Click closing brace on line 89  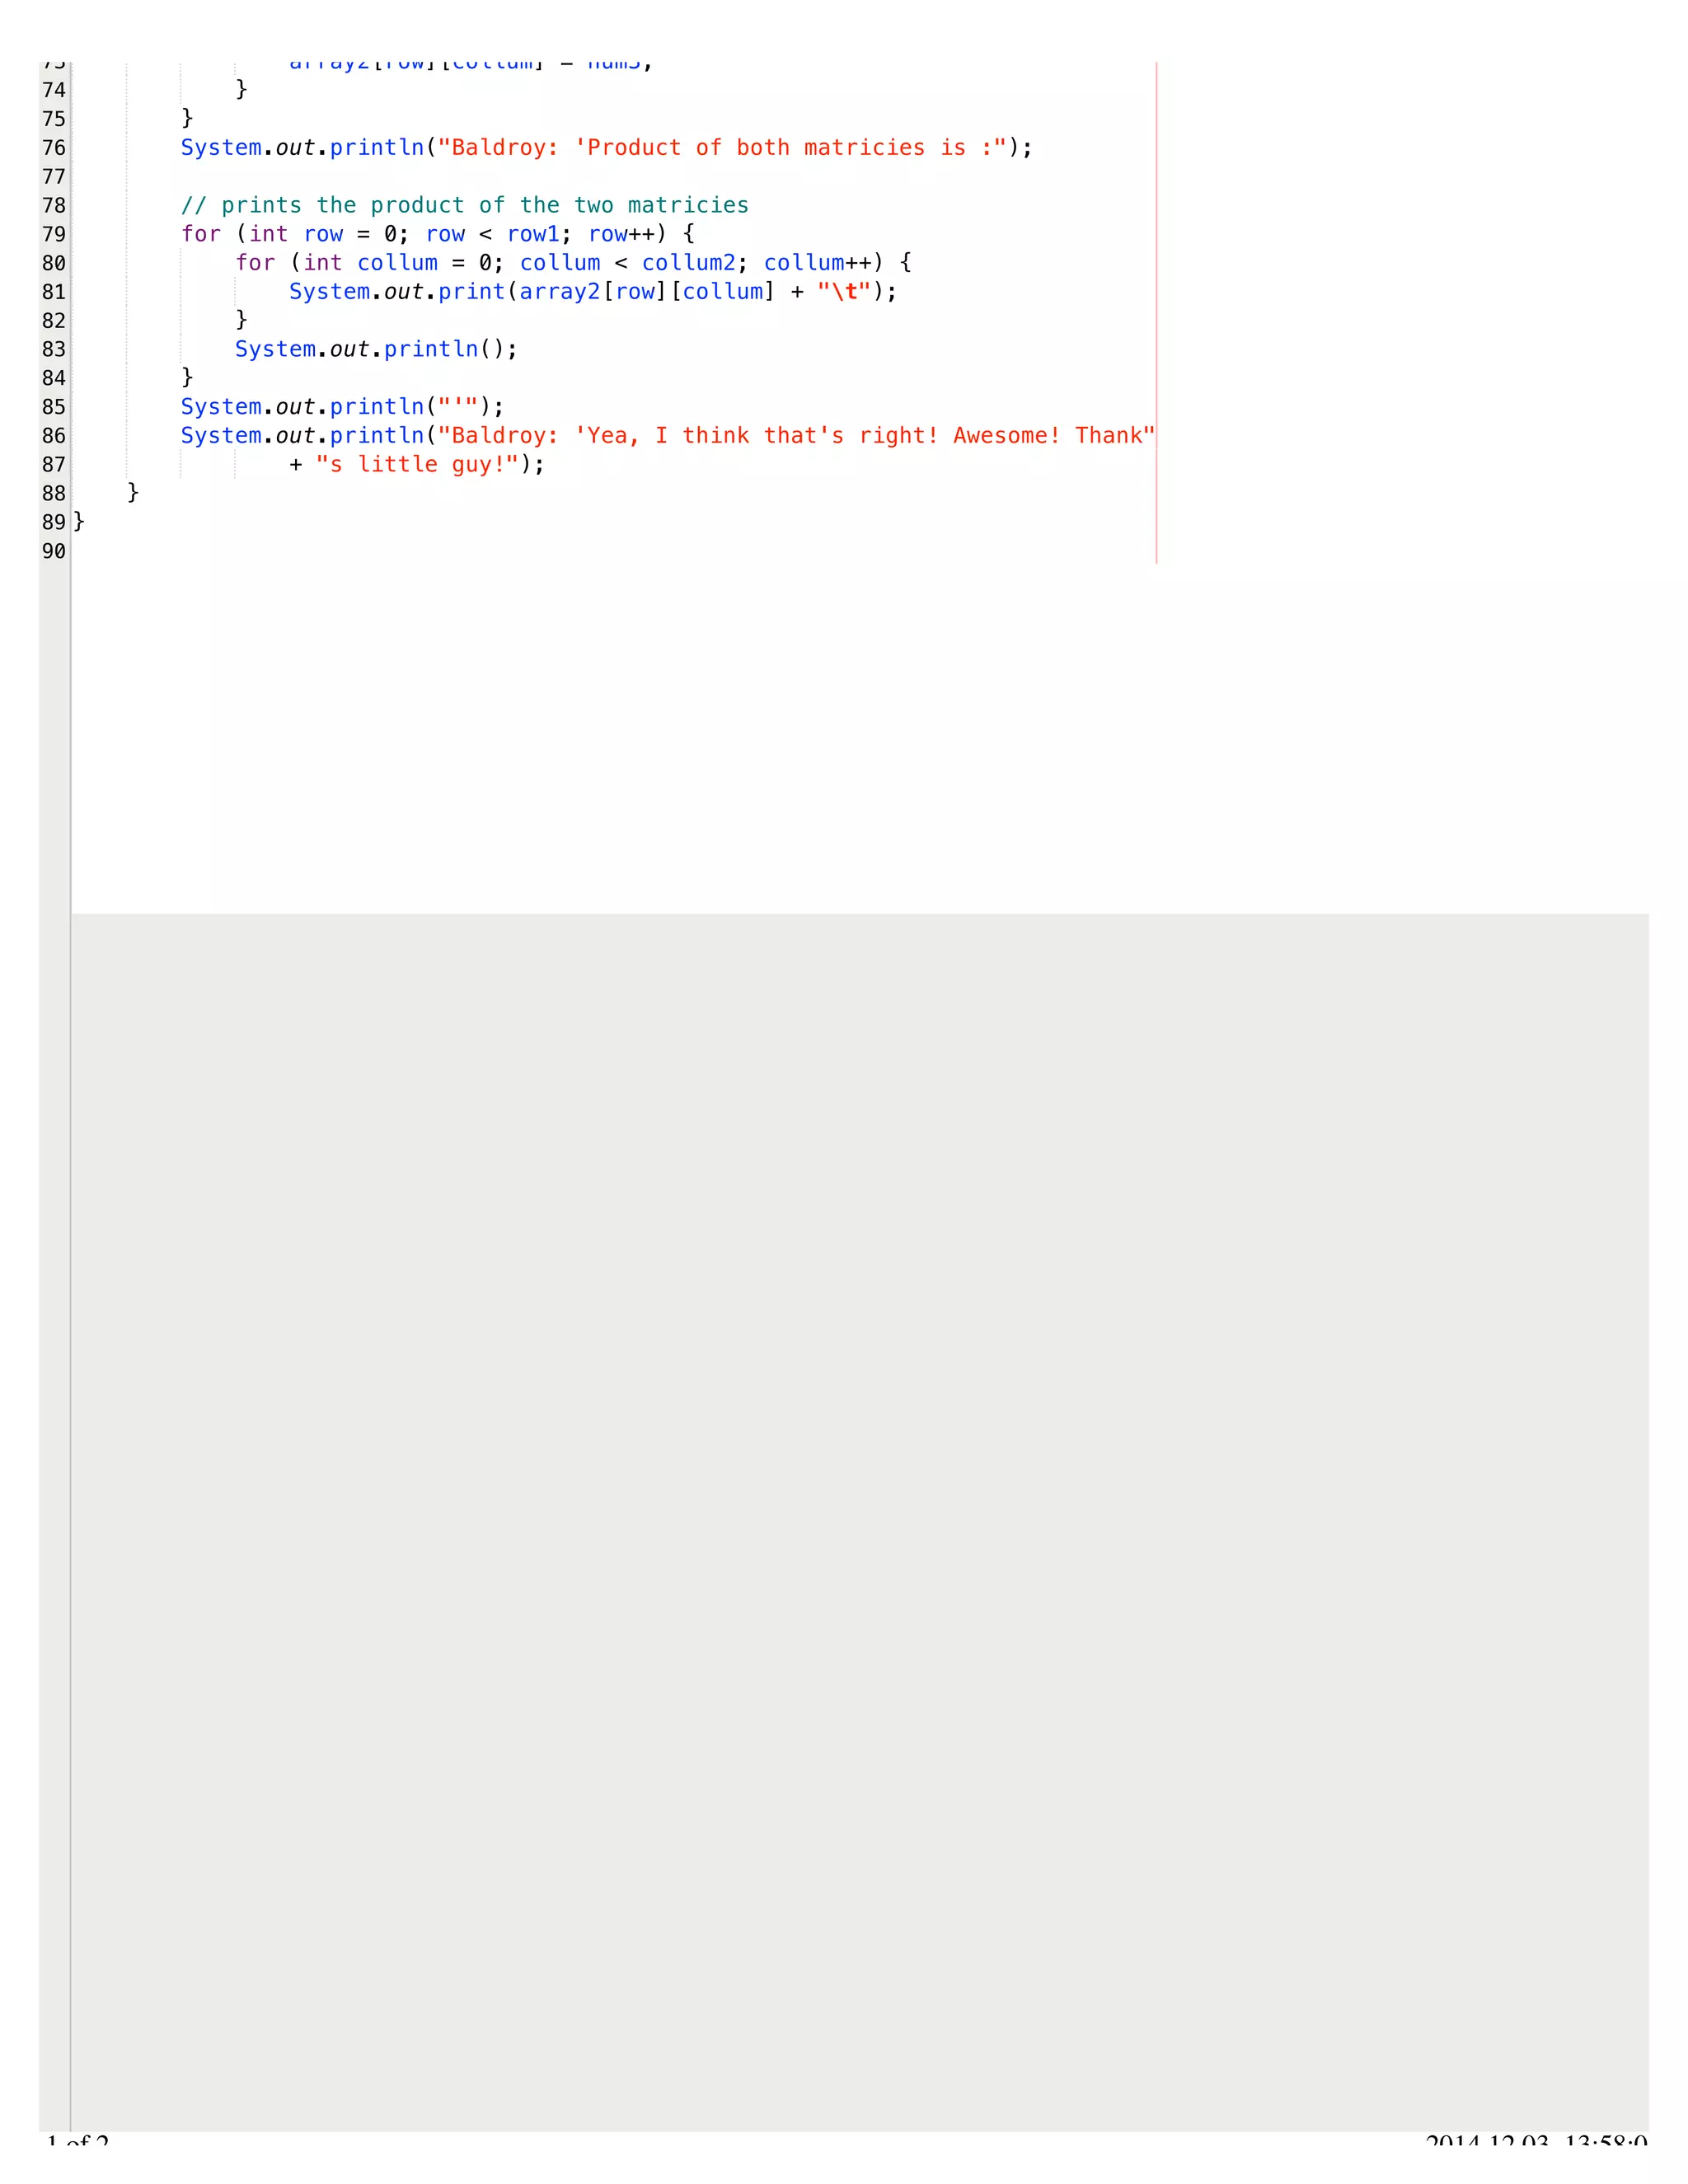pos(79,521)
